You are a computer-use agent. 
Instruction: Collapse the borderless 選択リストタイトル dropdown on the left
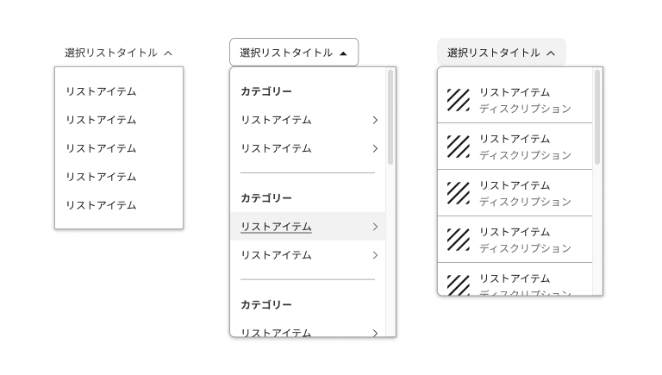pos(119,53)
